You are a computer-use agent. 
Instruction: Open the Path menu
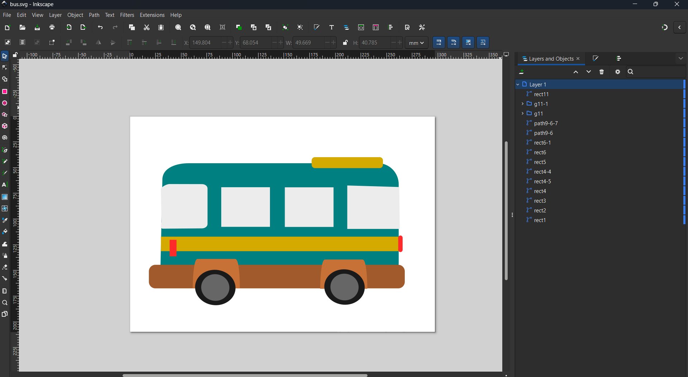click(94, 15)
